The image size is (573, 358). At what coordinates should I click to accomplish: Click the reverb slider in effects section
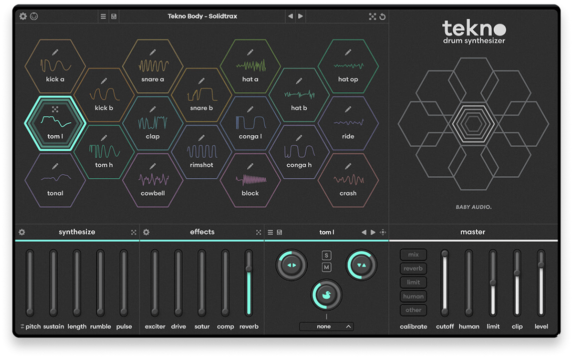pyautogui.click(x=249, y=283)
